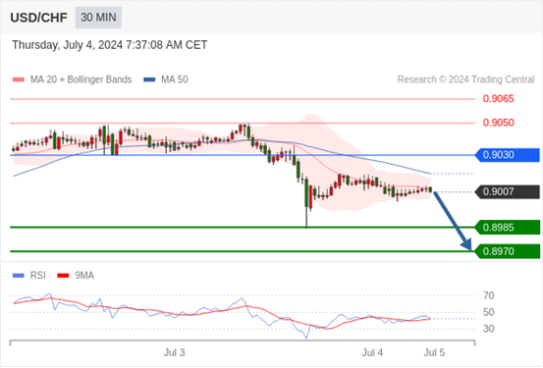This screenshot has height=368, width=543.
Task: Click the Research © 2024 Trading Central credit
Action: point(465,79)
